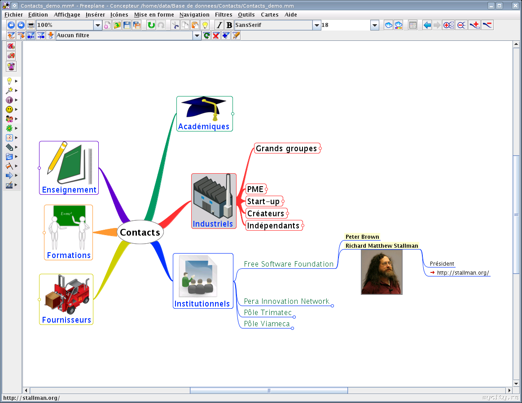Add a filter condition with the blue plus funnel

(226, 35)
